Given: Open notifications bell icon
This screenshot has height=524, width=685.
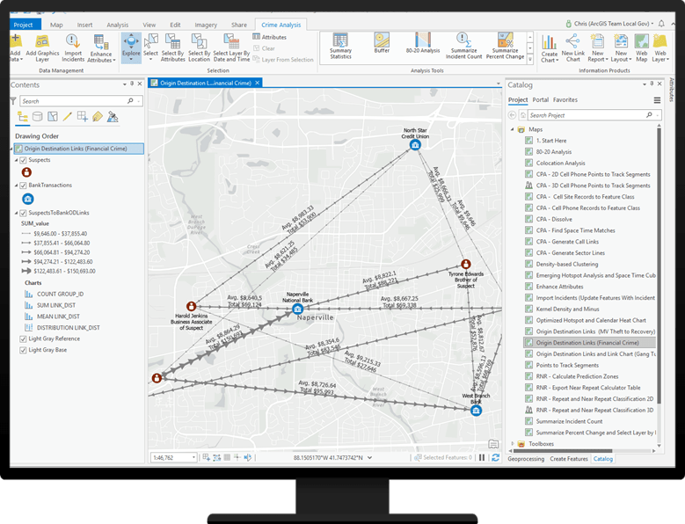Looking at the screenshot, I should [x=661, y=24].
